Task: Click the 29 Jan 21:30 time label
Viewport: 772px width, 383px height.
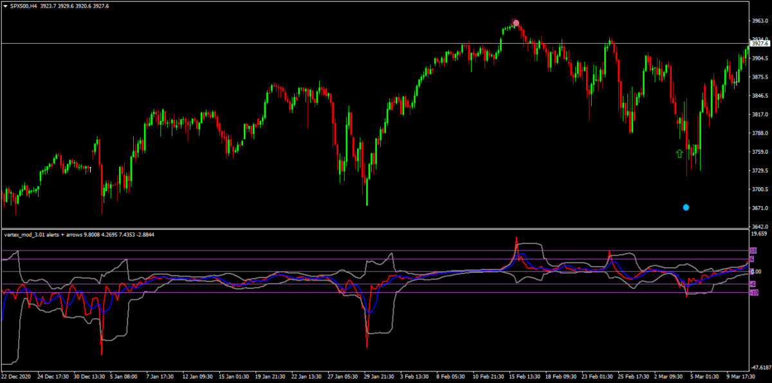Action: click(380, 375)
